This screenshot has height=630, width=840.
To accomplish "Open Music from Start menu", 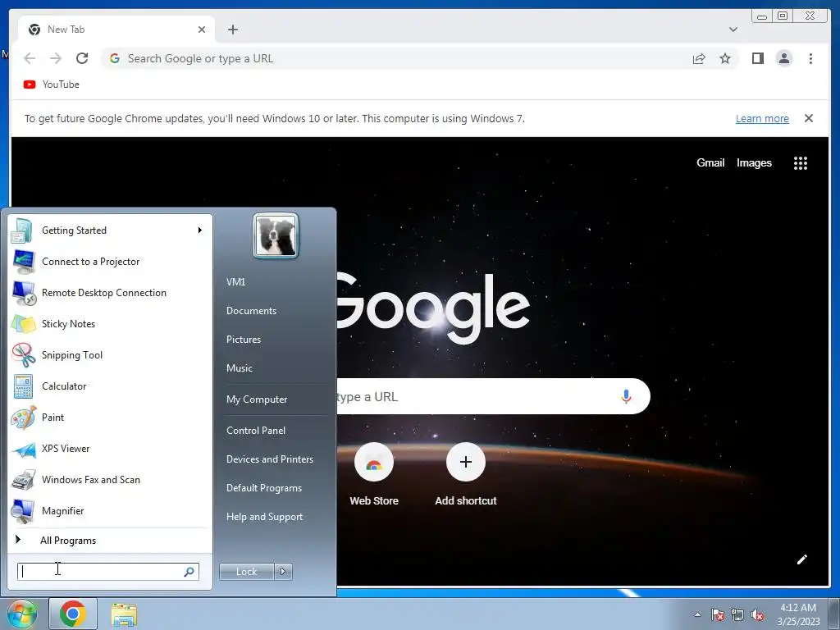I will click(x=240, y=368).
